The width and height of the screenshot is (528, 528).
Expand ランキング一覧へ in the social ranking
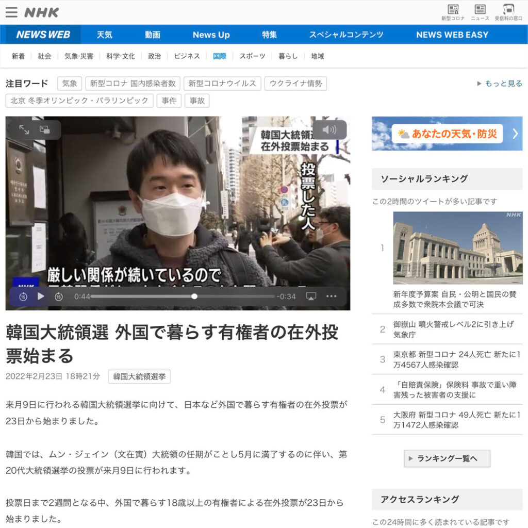(447, 459)
